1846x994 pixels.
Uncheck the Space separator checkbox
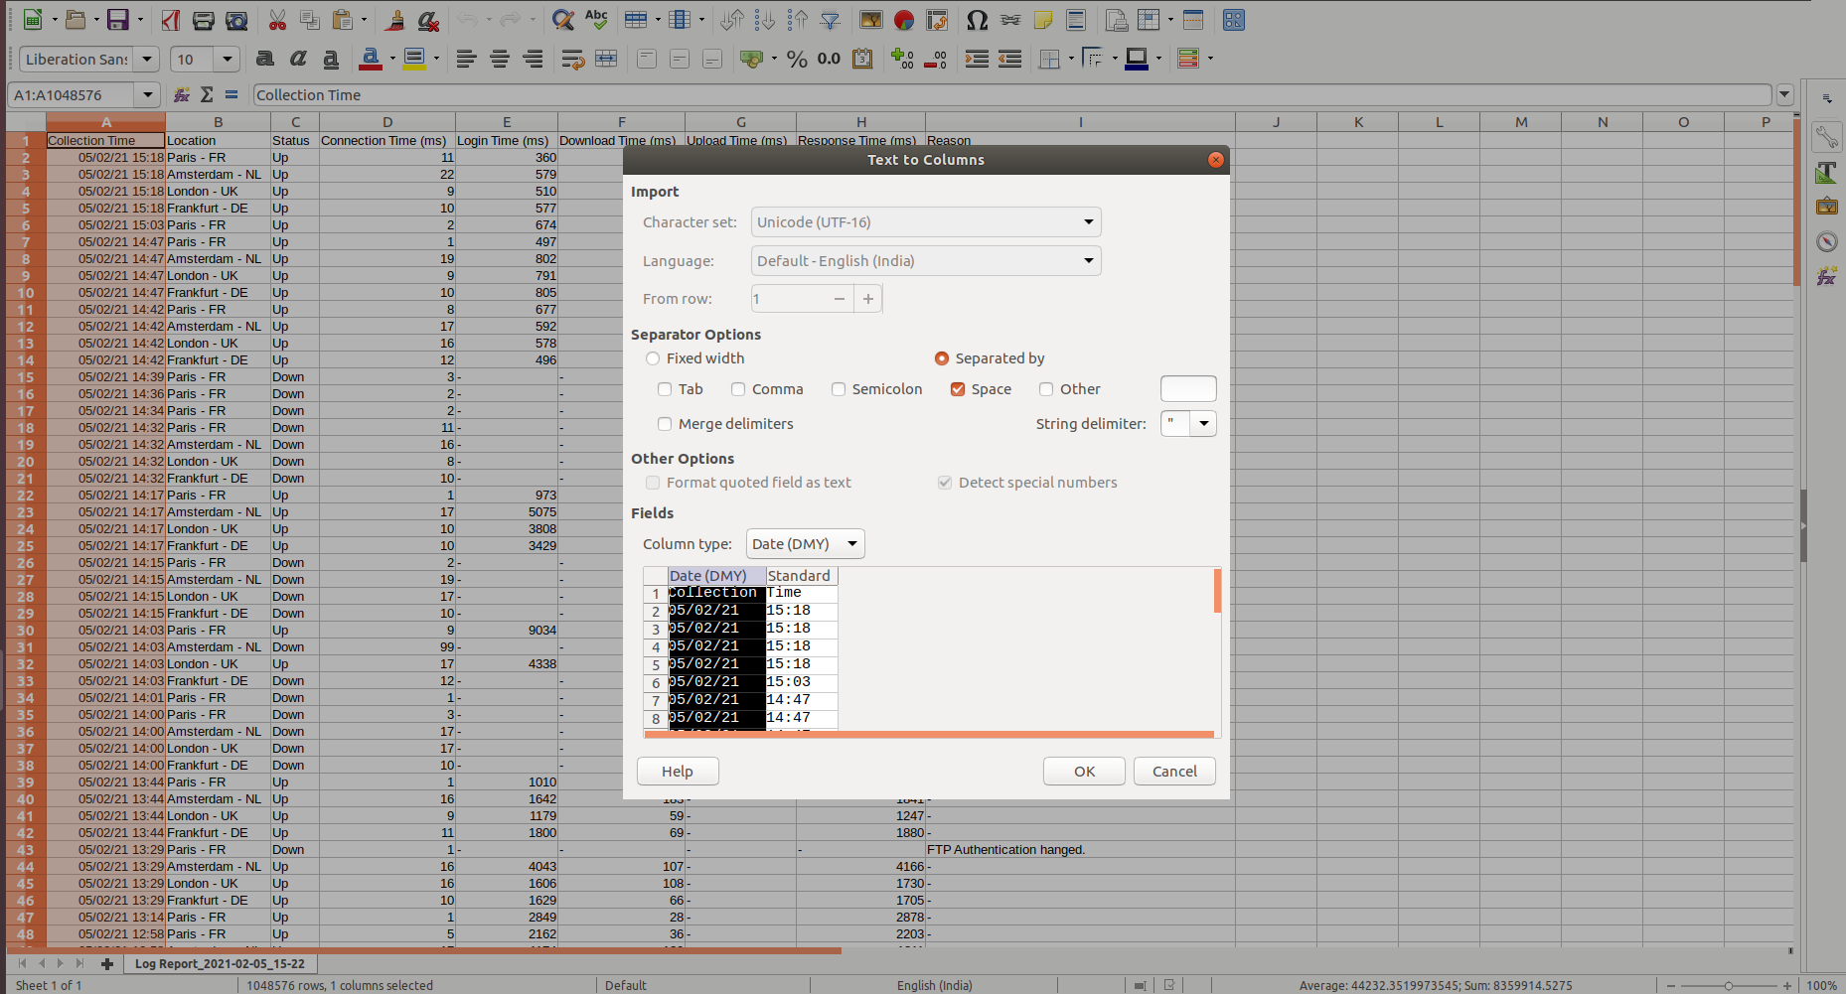(958, 389)
